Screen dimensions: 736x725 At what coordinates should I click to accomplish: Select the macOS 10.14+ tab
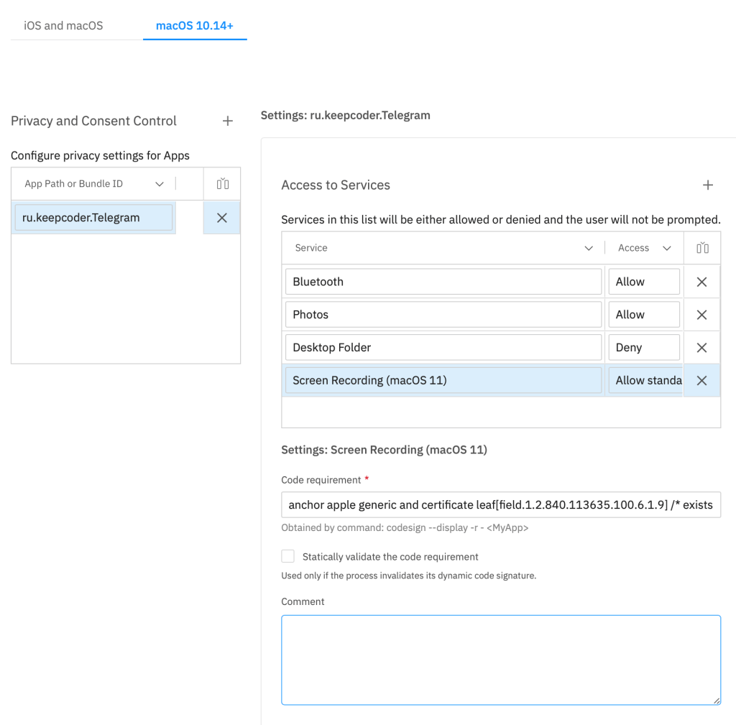coord(195,26)
